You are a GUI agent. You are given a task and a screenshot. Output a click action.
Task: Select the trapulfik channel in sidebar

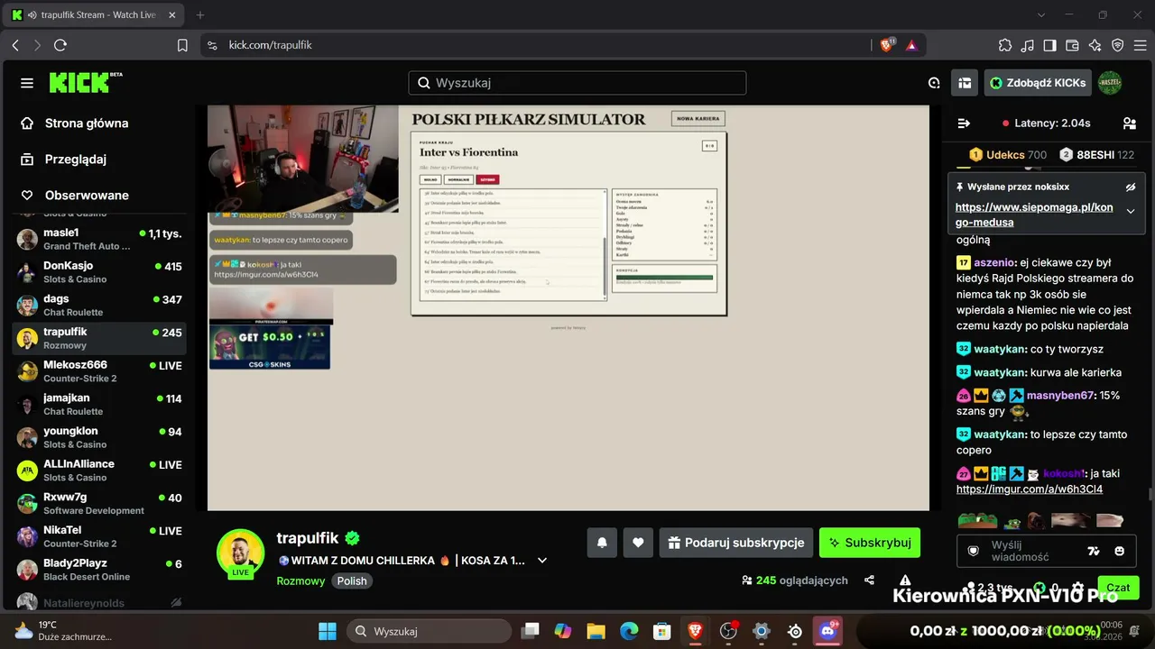point(99,338)
